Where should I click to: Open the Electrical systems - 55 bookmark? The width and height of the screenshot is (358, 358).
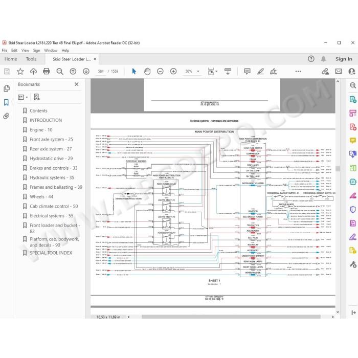(x=51, y=216)
